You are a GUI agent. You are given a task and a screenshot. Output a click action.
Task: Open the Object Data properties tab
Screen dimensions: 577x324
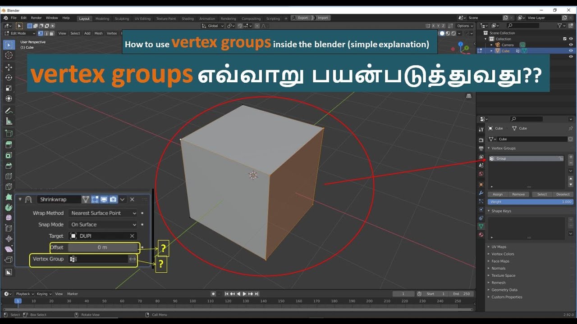481,226
